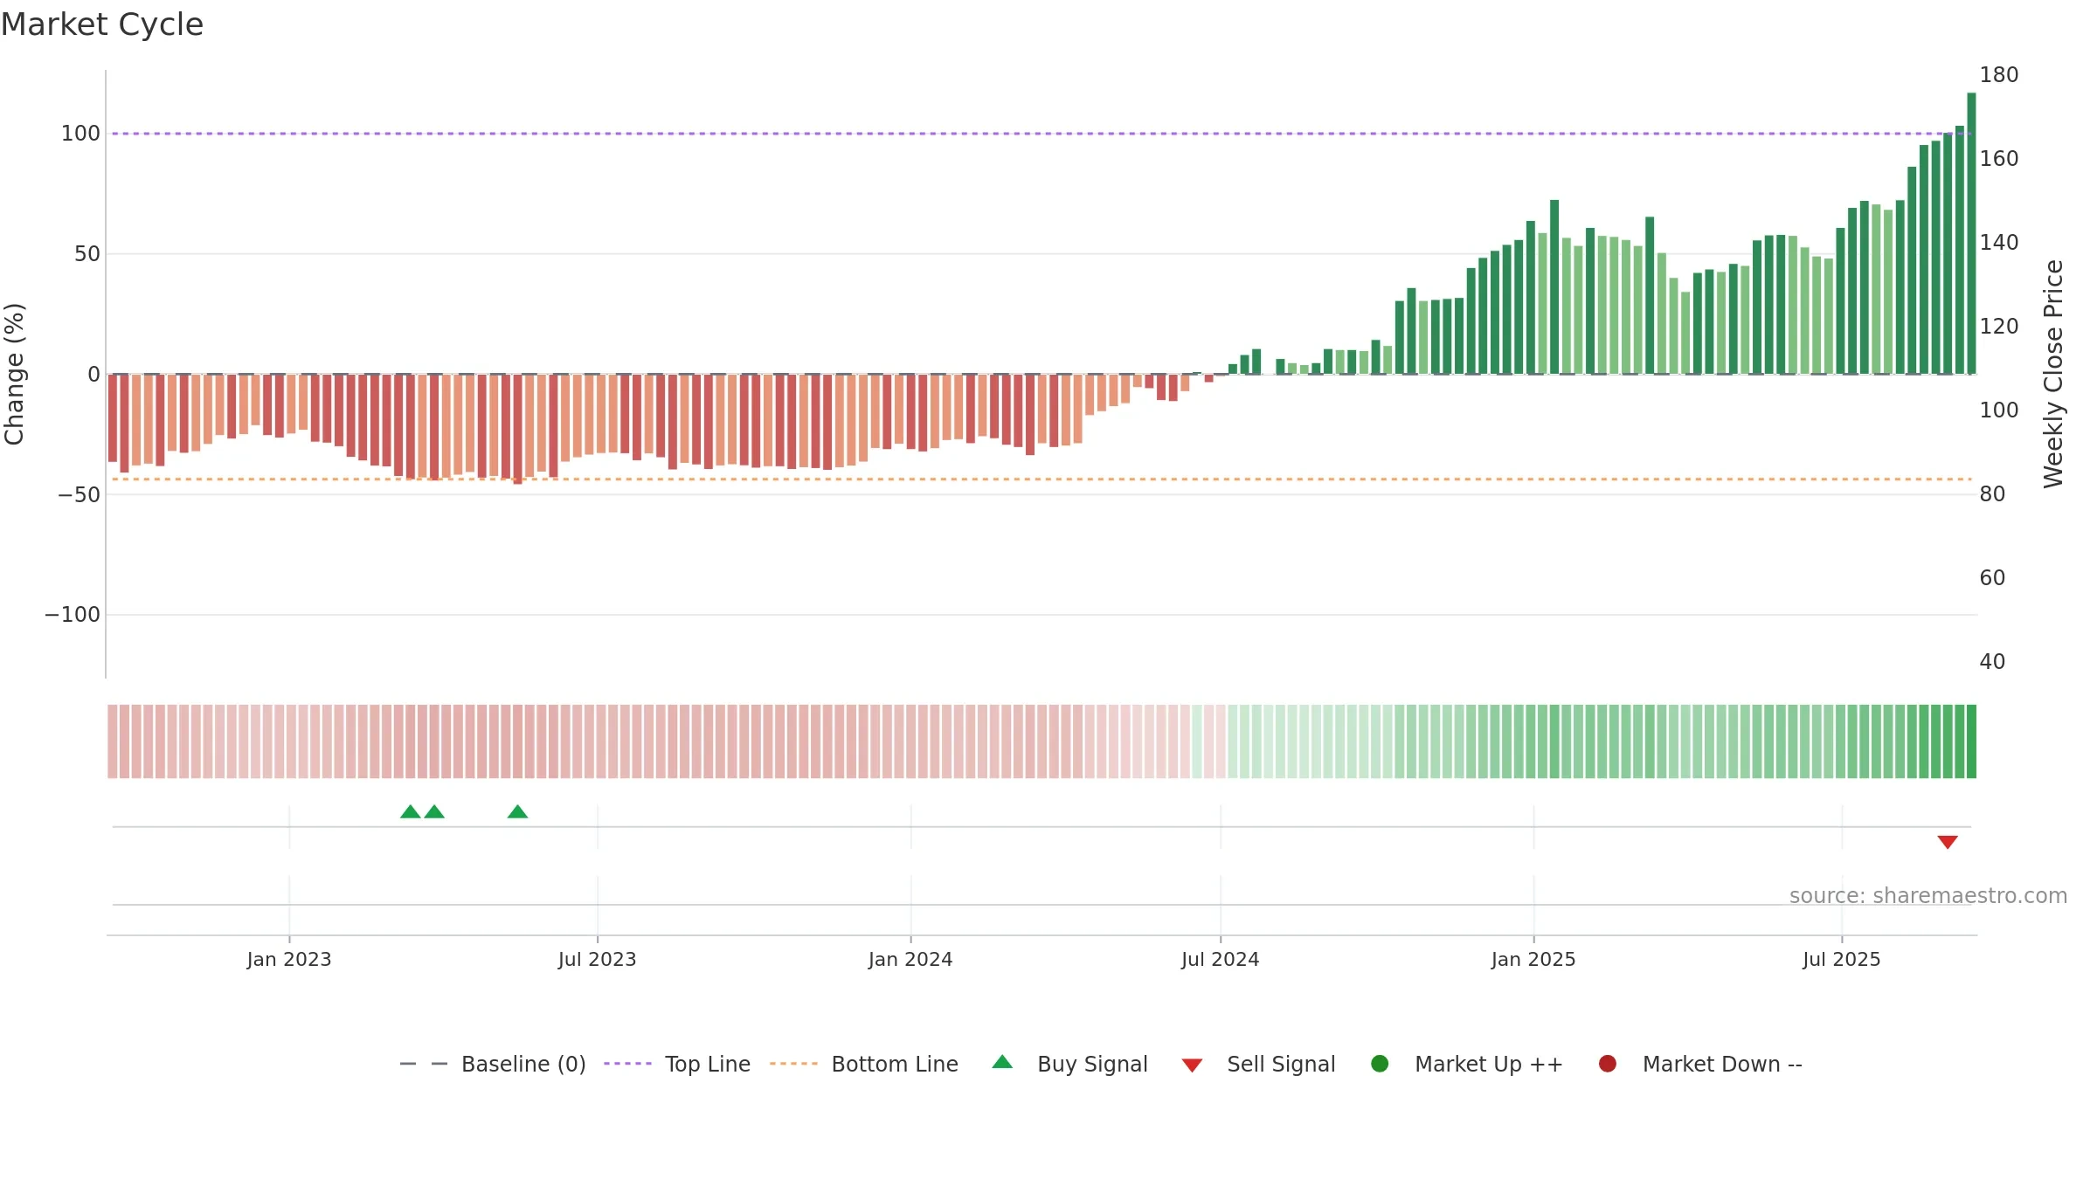Screen dimensions: 2097x1179
Task: Click the first pale green heat strip cell before Jul 2024
Action: [1196, 741]
